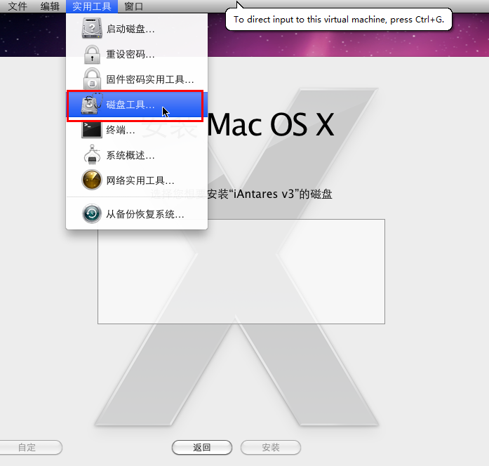Click the 返回 button
This screenshot has width=489, height=466.
click(x=202, y=447)
